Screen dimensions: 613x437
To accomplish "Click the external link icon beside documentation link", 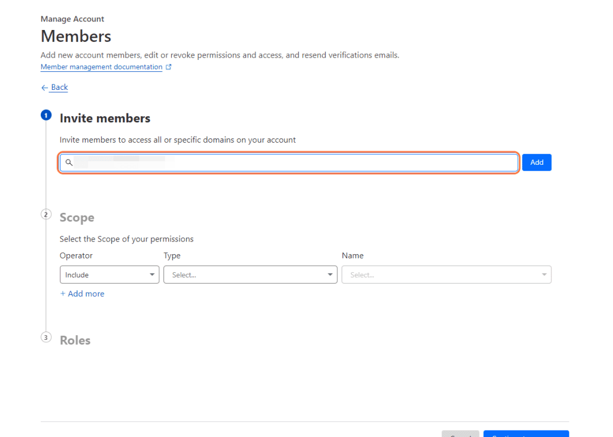I will (169, 67).
